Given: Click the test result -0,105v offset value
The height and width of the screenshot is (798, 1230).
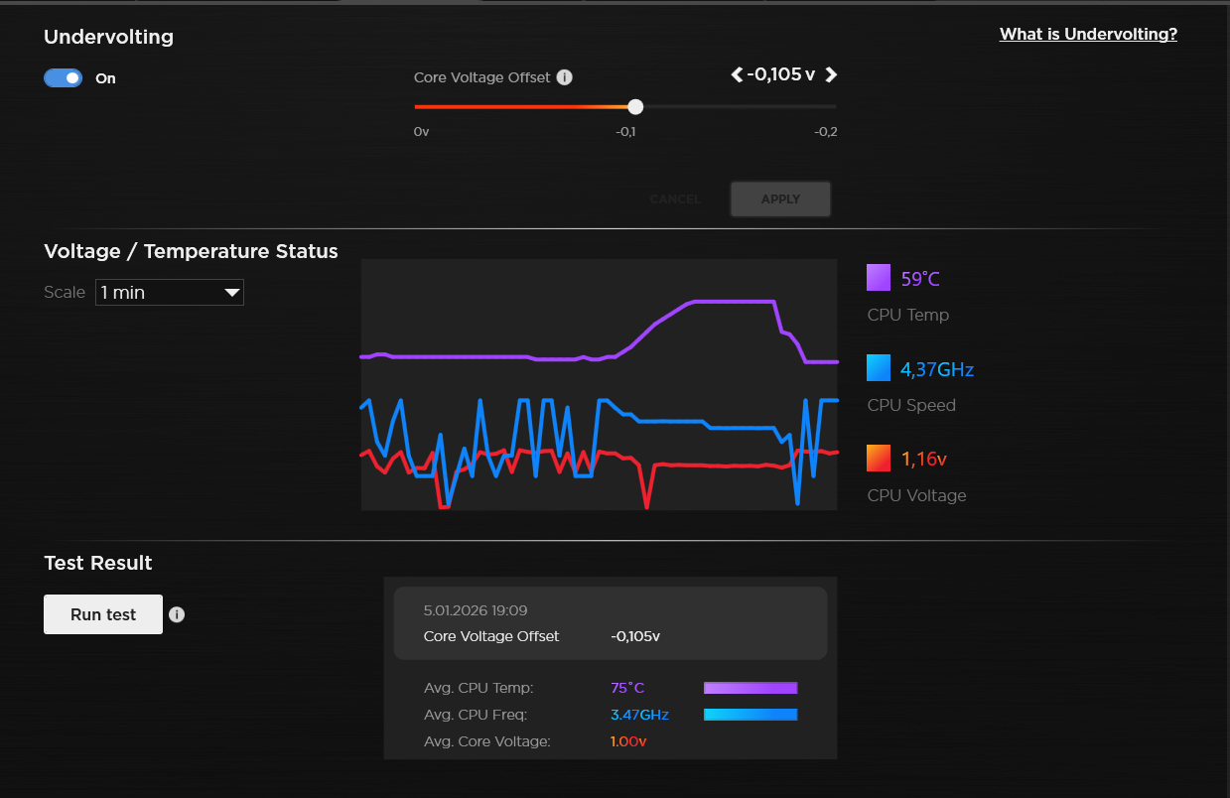Looking at the screenshot, I should [635, 636].
